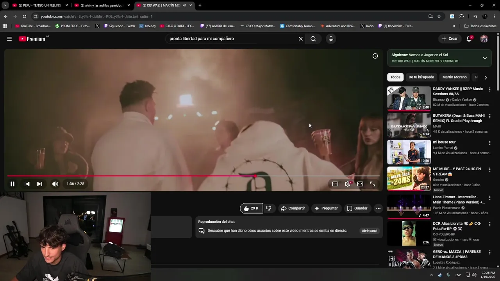Show video info card icon
This screenshot has width=500, height=281.
click(x=375, y=56)
